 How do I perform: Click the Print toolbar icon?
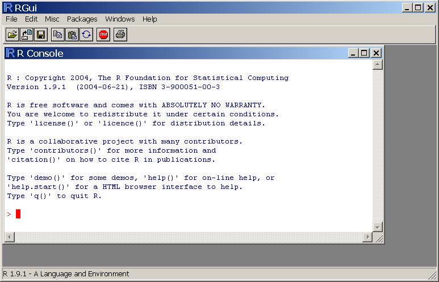tap(120, 35)
